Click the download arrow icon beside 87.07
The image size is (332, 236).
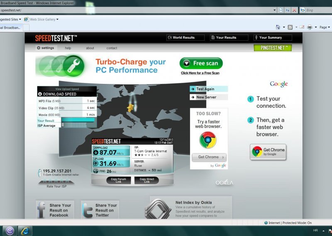click(x=96, y=152)
